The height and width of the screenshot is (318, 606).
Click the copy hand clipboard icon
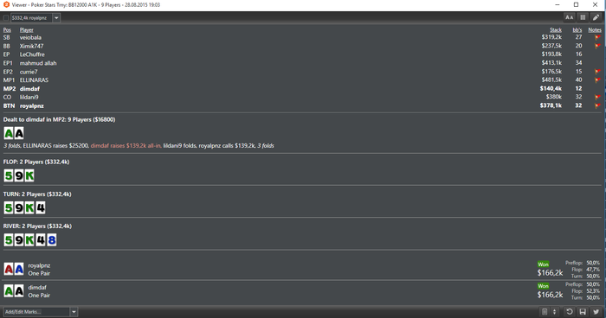tap(545, 312)
